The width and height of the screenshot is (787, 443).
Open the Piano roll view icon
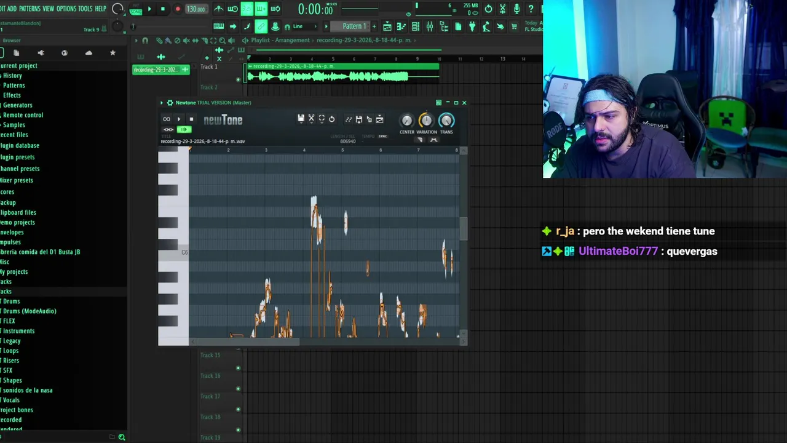[x=401, y=26]
